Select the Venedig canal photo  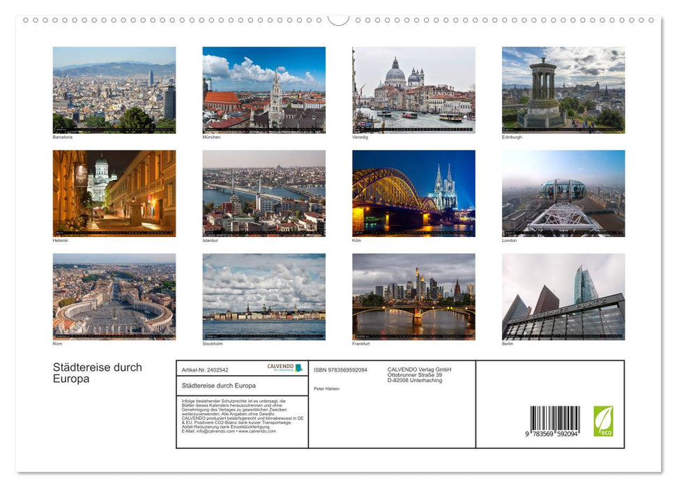[413, 90]
